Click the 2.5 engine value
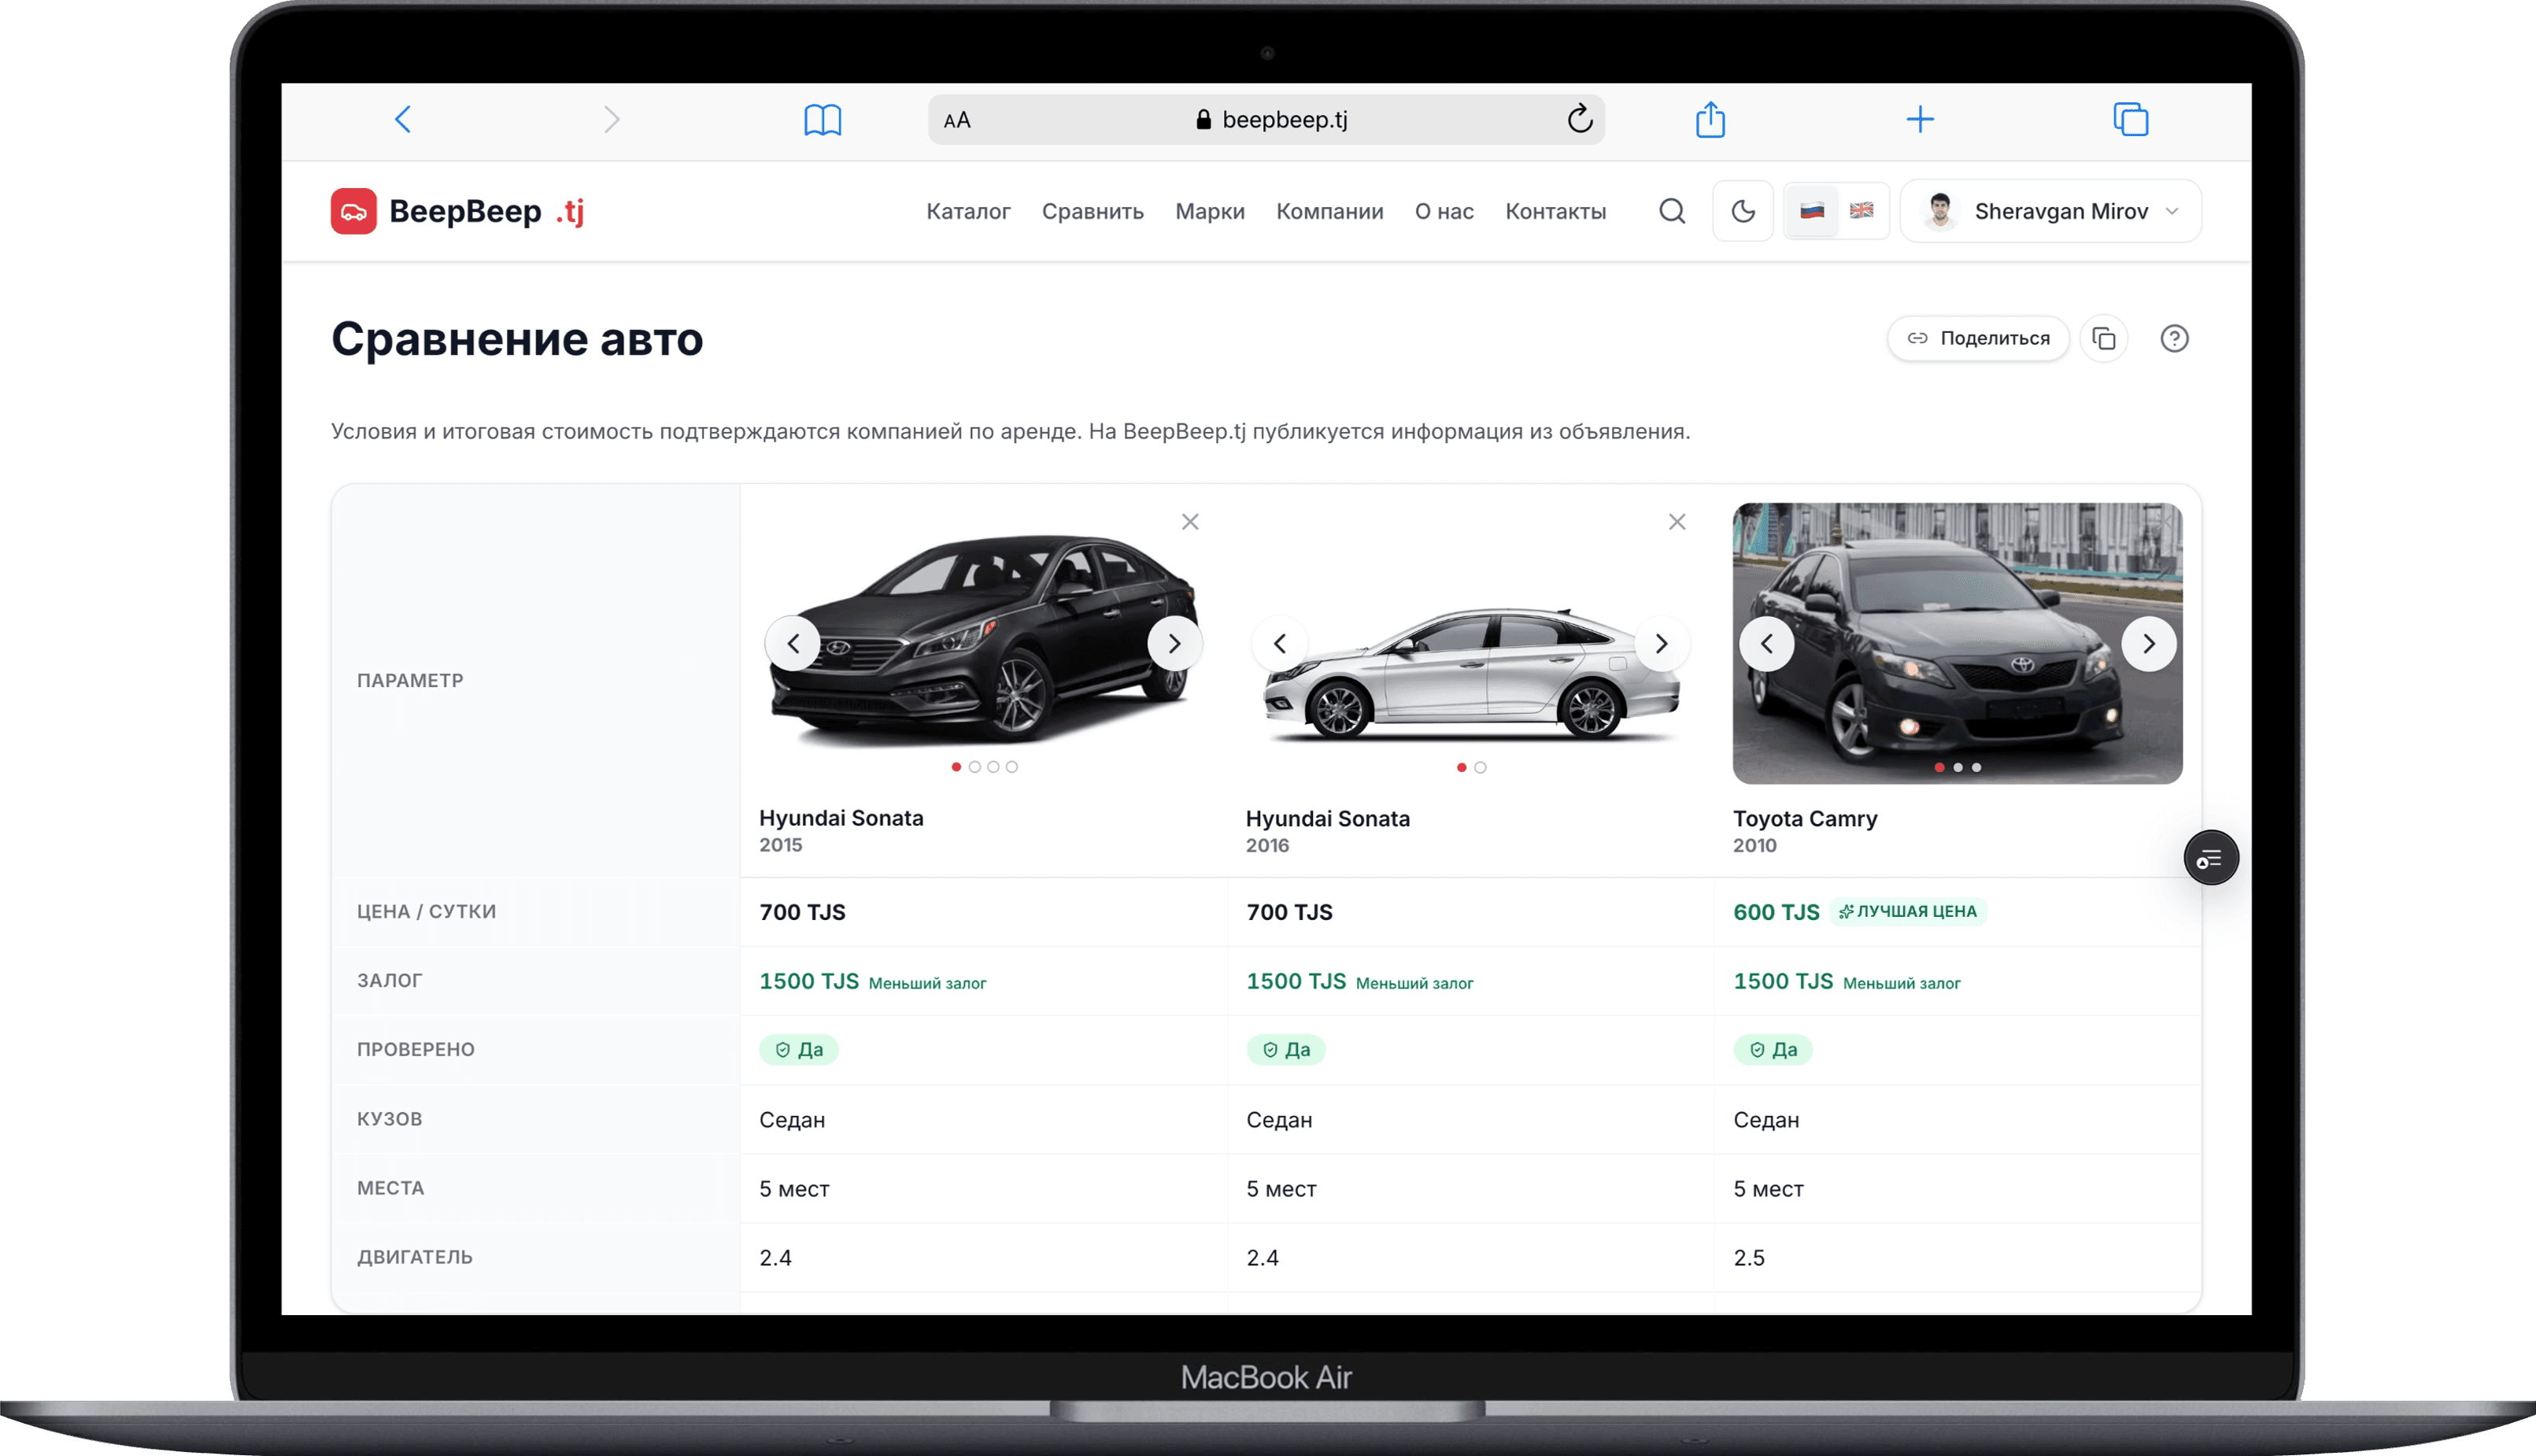The width and height of the screenshot is (2536, 1456). pyautogui.click(x=1748, y=1257)
